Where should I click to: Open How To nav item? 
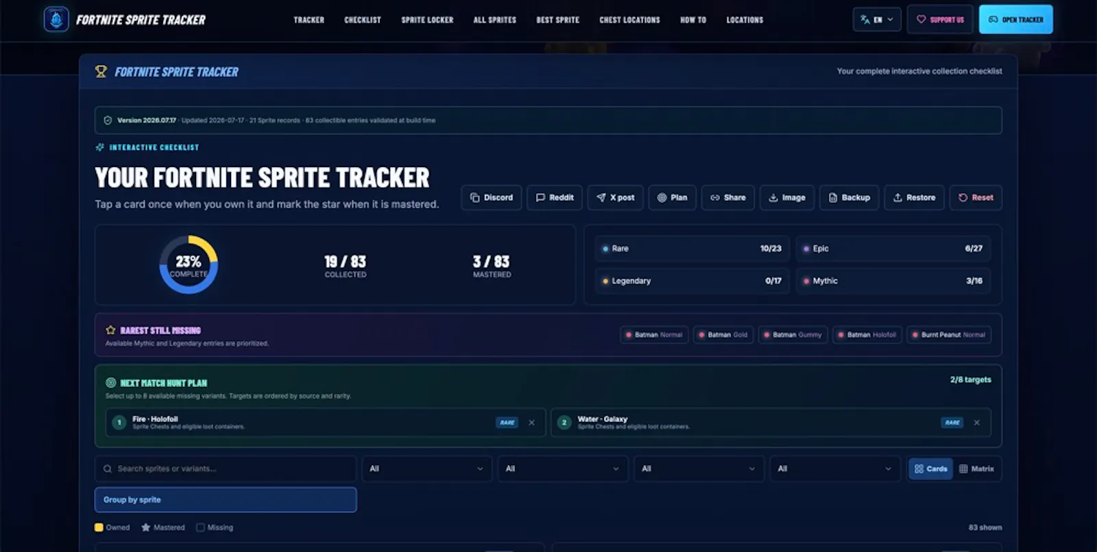point(693,20)
